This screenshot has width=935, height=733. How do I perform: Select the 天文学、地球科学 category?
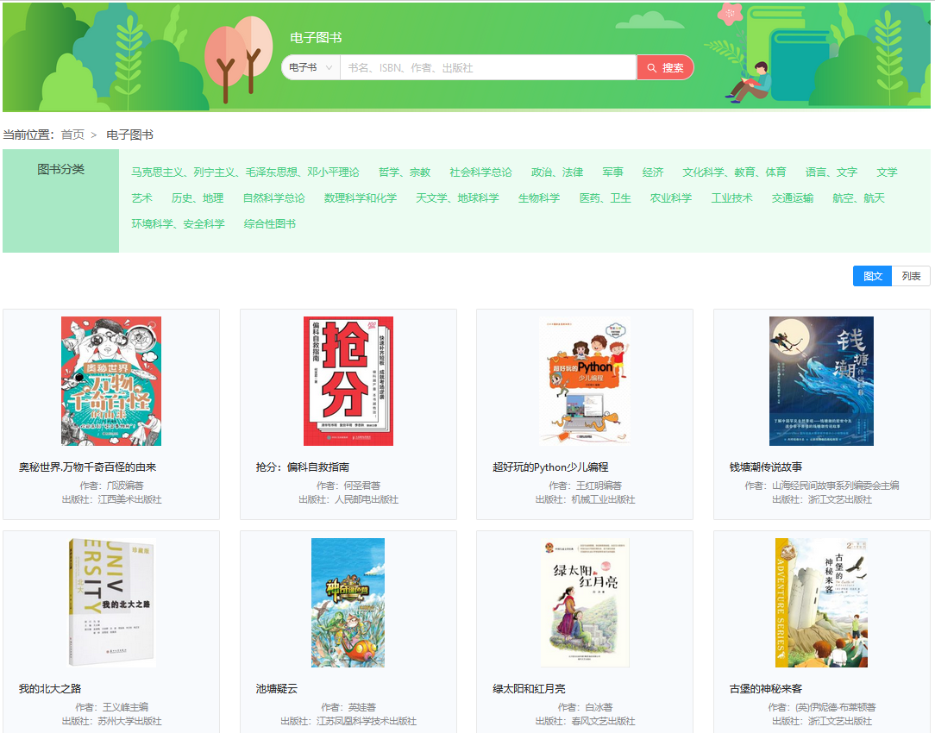click(x=457, y=197)
